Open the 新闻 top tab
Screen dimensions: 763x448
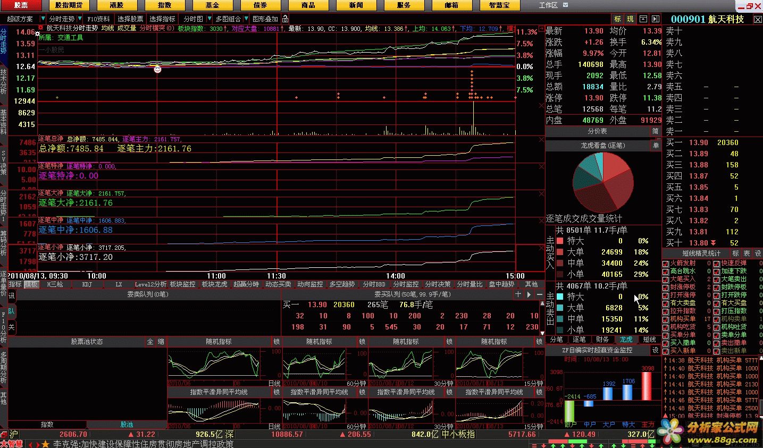(356, 5)
